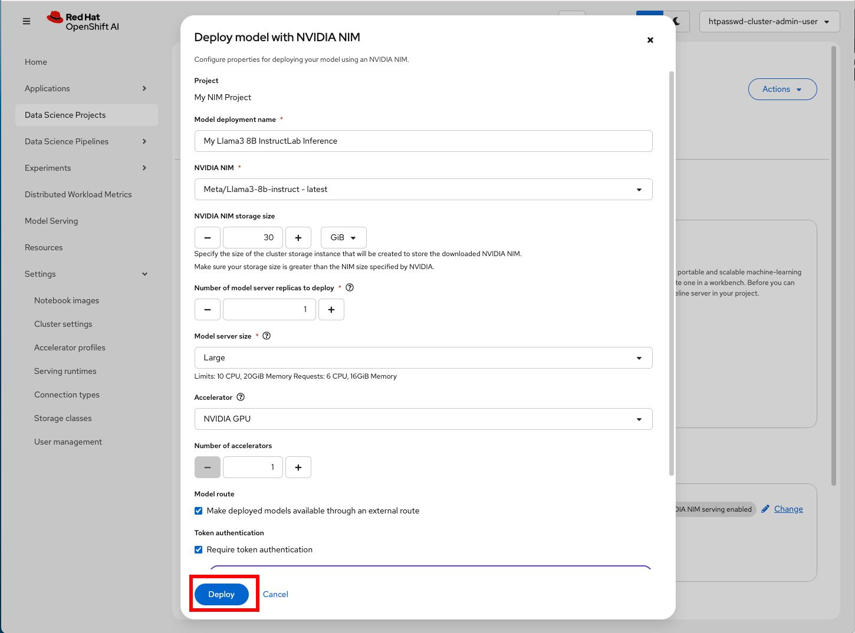The image size is (855, 633).
Task: Open the Accelerator dropdown
Action: pyautogui.click(x=423, y=419)
